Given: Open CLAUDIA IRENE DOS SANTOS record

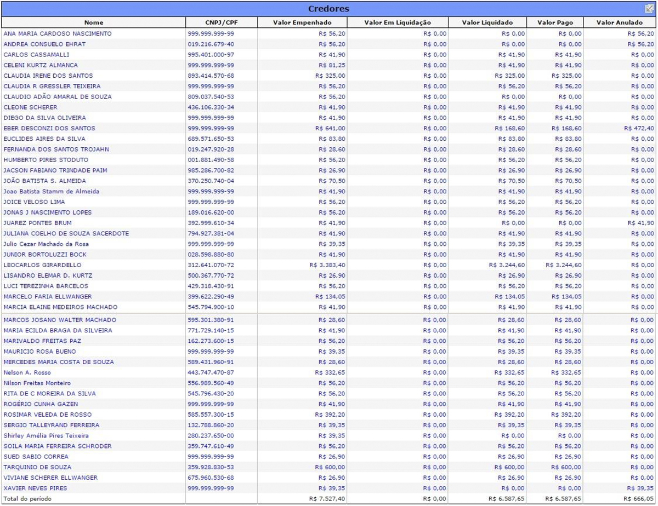Looking at the screenshot, I should (x=48, y=76).
